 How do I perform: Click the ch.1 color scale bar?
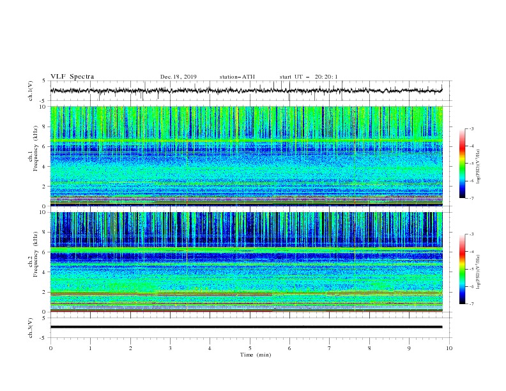pos(463,164)
